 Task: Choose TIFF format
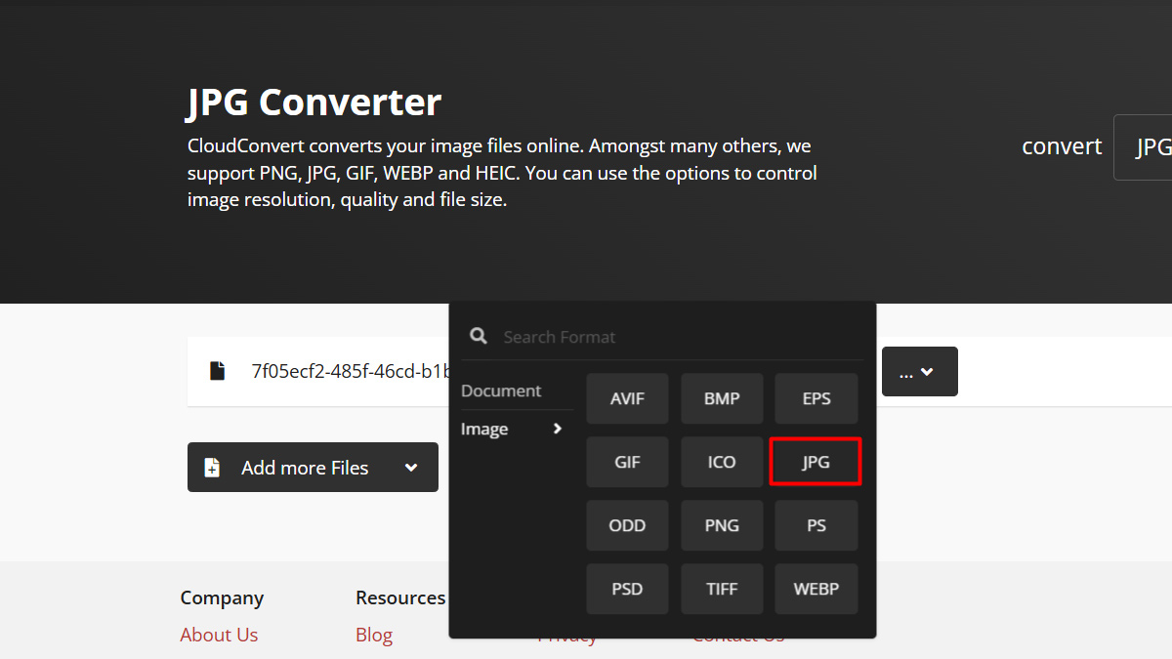[x=722, y=589]
